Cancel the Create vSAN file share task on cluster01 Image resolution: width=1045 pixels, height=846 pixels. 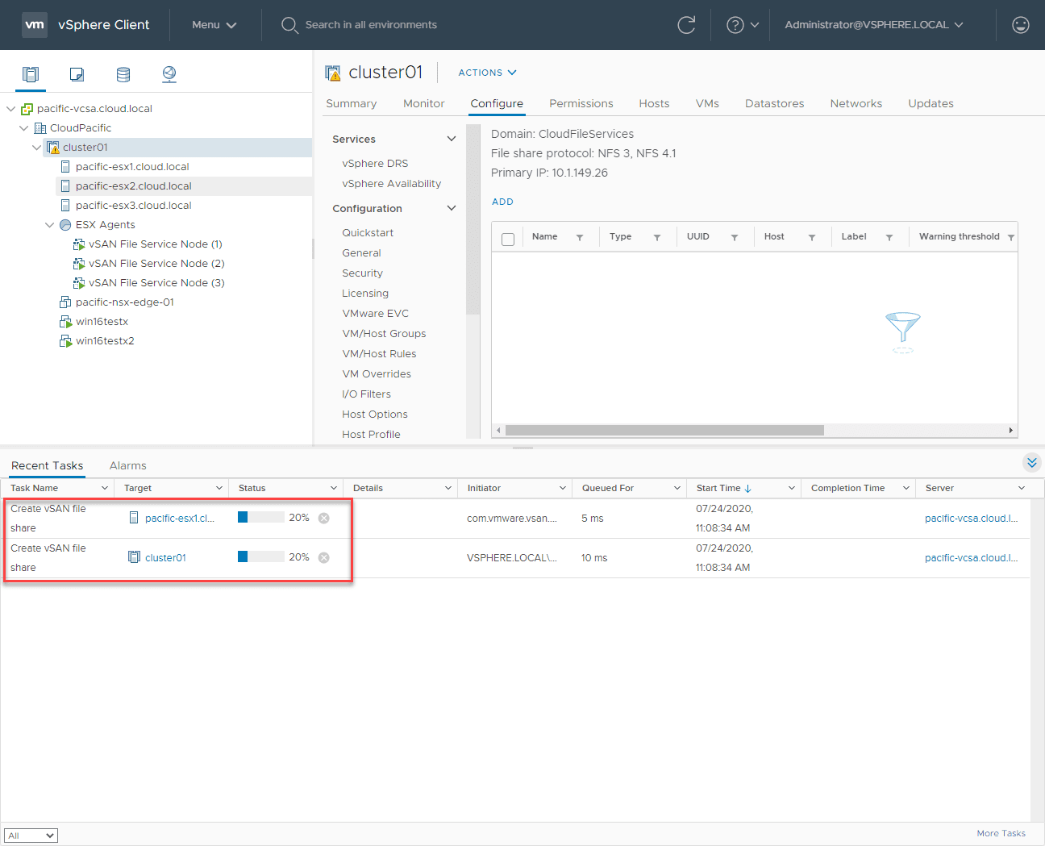[x=324, y=557]
